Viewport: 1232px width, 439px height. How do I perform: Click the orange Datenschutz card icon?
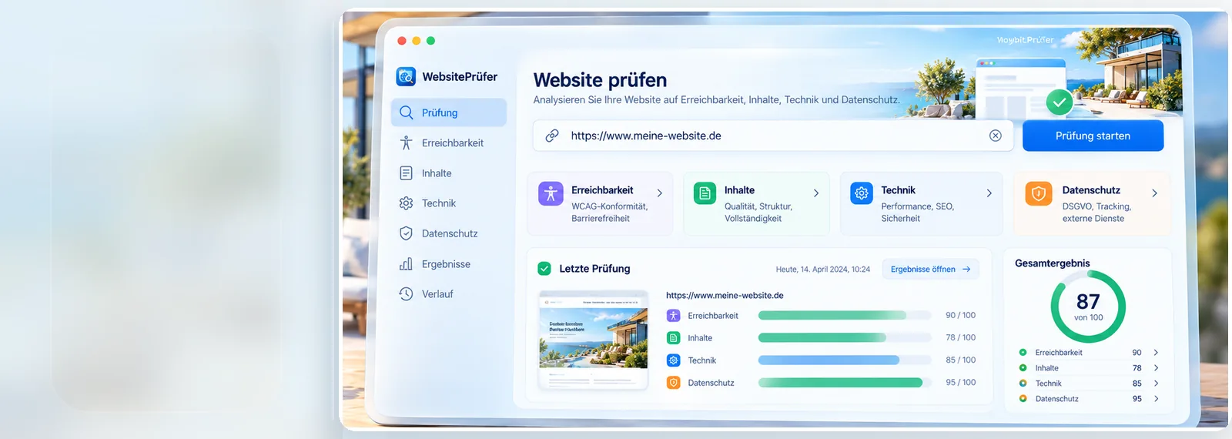click(1039, 193)
